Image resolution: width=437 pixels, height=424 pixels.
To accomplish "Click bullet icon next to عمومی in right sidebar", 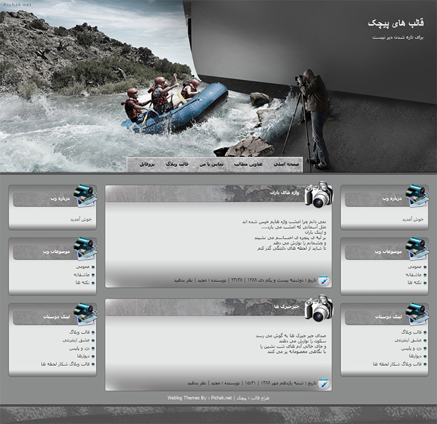I will point(425,267).
